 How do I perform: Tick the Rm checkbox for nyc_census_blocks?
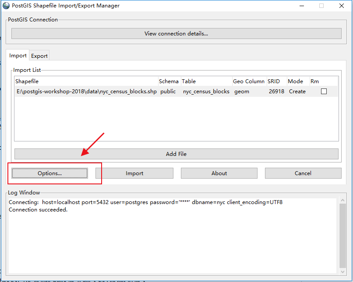pyautogui.click(x=324, y=92)
